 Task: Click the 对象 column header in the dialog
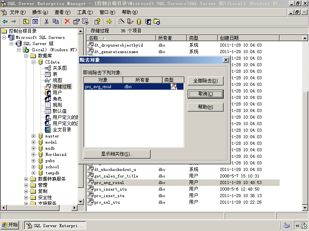tap(103, 80)
